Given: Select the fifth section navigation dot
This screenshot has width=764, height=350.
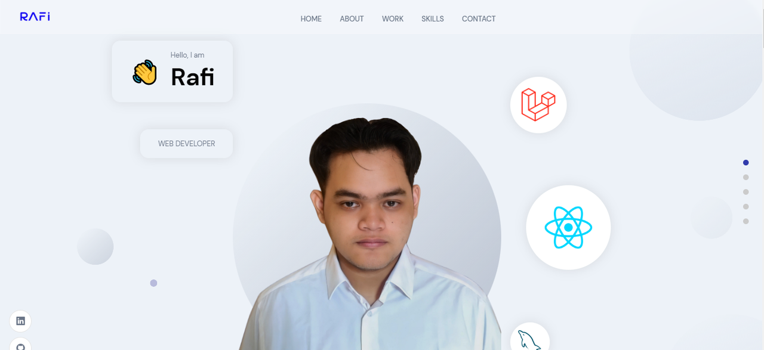Looking at the screenshot, I should point(745,221).
